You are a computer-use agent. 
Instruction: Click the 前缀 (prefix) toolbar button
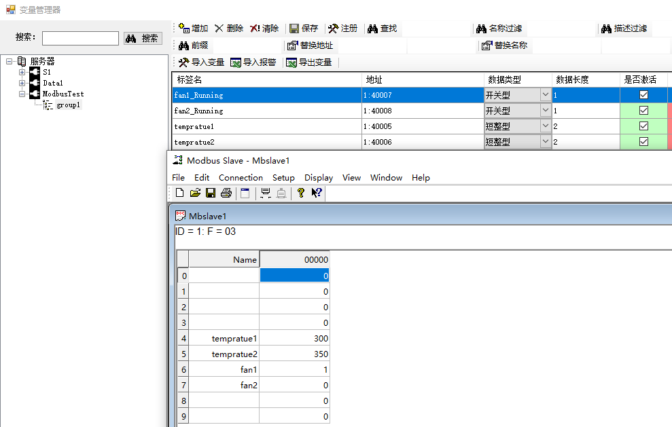194,45
